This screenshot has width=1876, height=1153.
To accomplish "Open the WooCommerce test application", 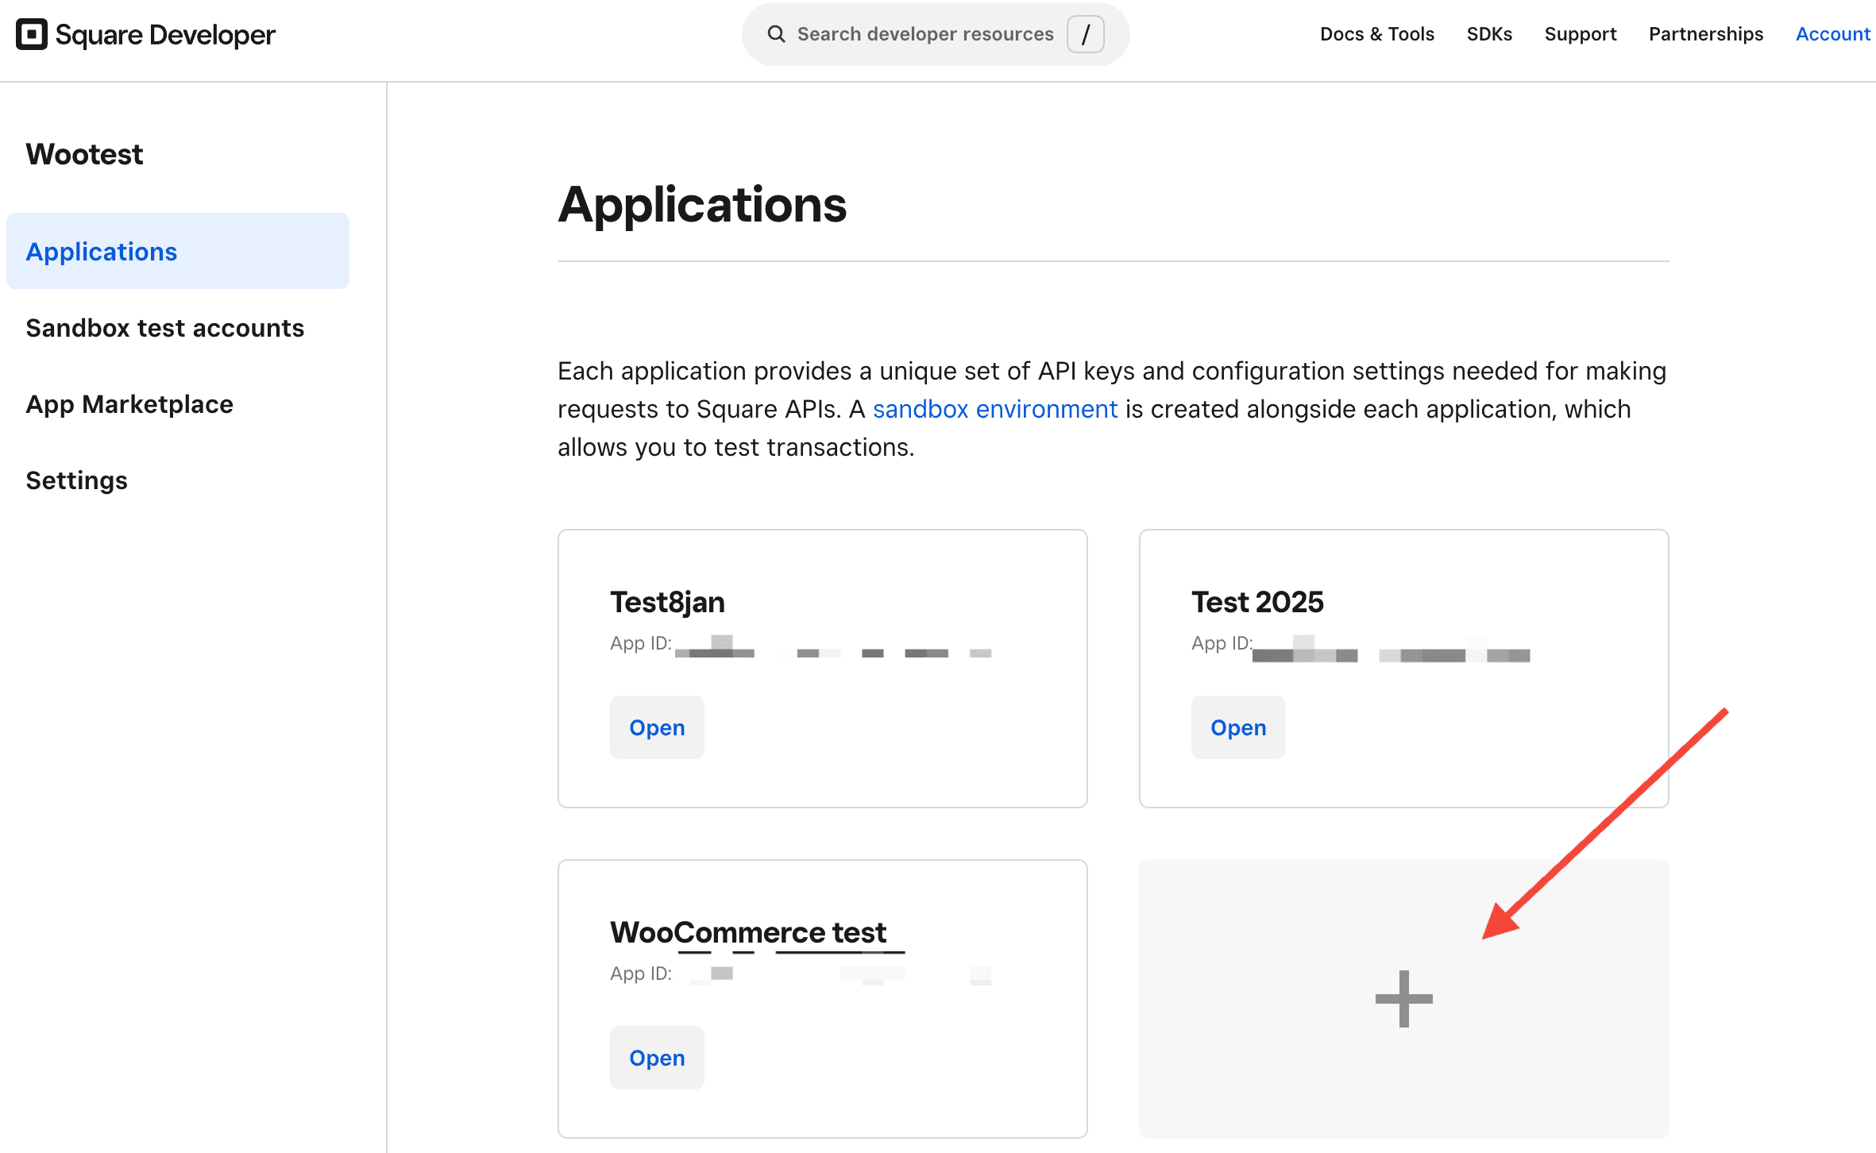I will (x=657, y=1058).
